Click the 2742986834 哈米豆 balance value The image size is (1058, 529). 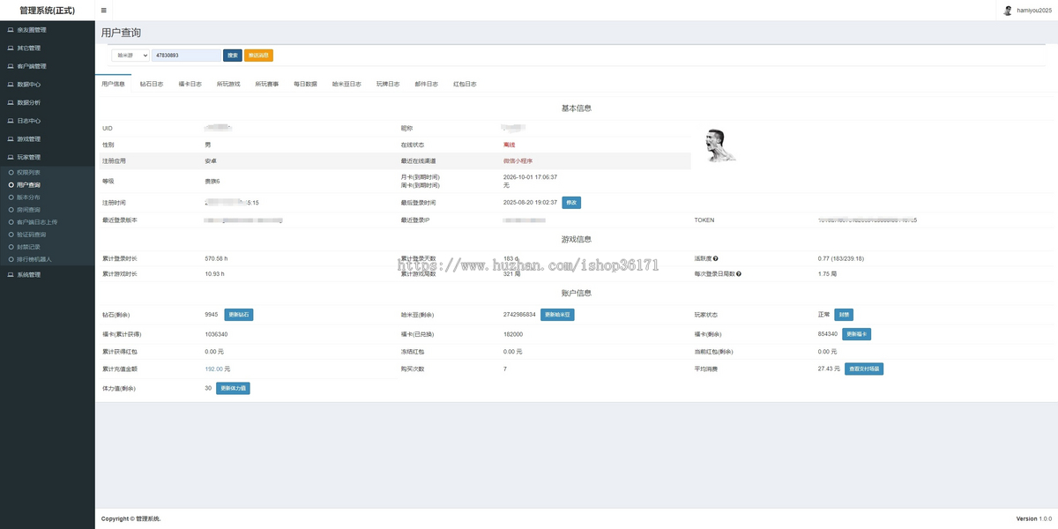(x=519, y=315)
